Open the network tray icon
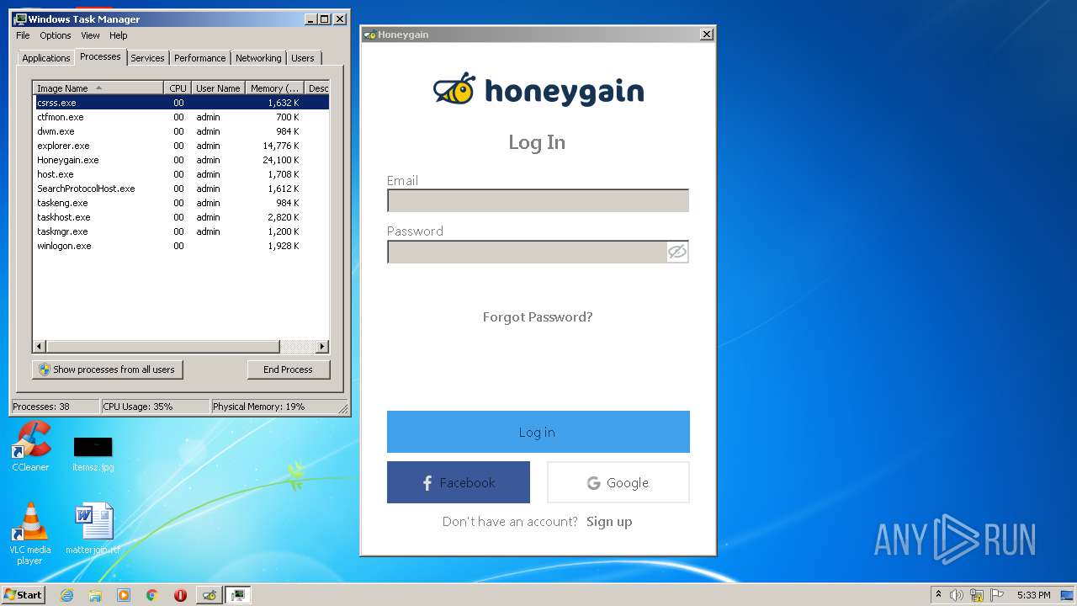 click(x=977, y=595)
